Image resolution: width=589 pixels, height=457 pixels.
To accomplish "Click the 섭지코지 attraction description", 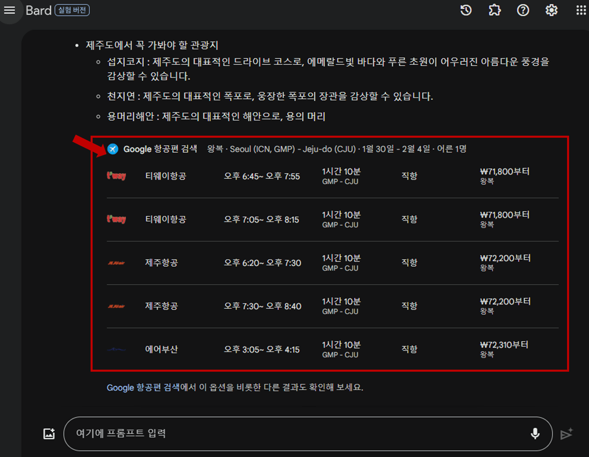I will (x=328, y=69).
